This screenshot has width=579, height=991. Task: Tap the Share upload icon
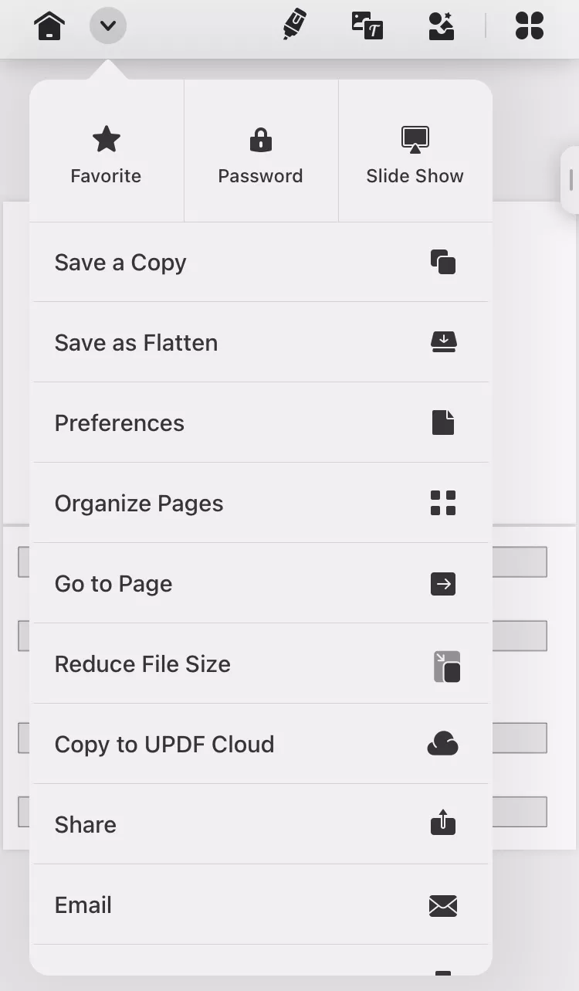[x=443, y=823]
